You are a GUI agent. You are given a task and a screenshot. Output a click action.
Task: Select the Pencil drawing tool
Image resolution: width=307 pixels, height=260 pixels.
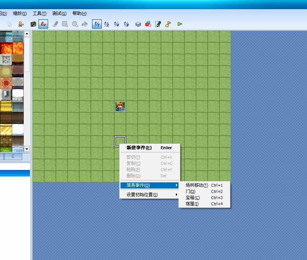pyautogui.click(x=55, y=24)
